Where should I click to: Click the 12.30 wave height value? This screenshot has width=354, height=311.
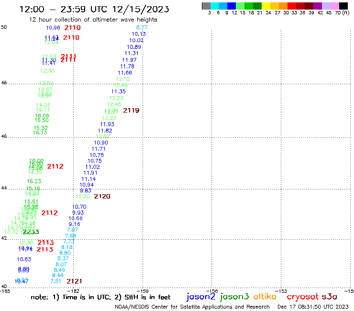(x=83, y=197)
